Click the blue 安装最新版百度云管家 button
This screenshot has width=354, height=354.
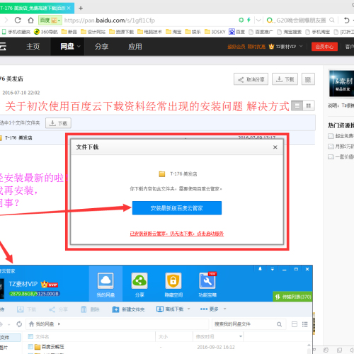click(x=177, y=208)
